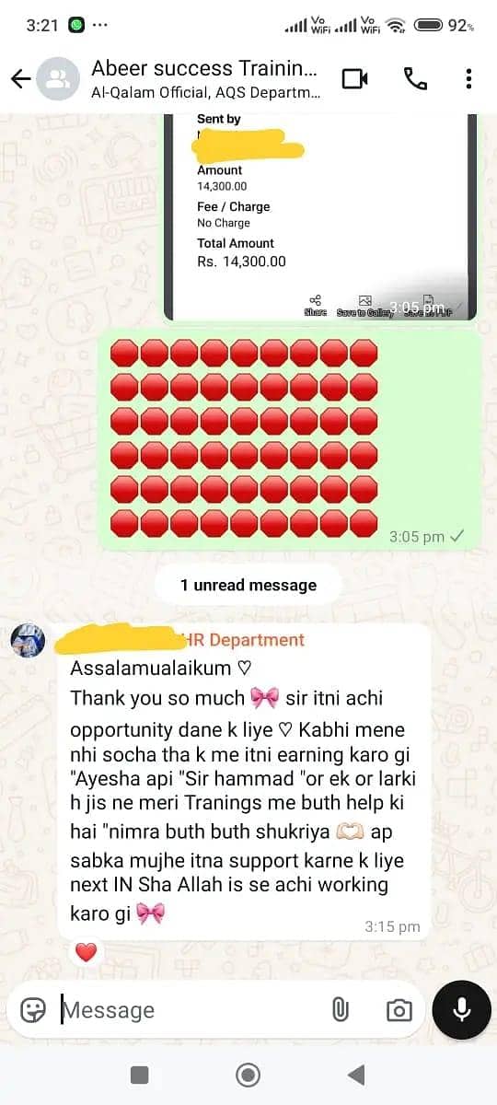Tap Save to Gallery on receipt image
The image size is (497, 1105).
tap(364, 306)
